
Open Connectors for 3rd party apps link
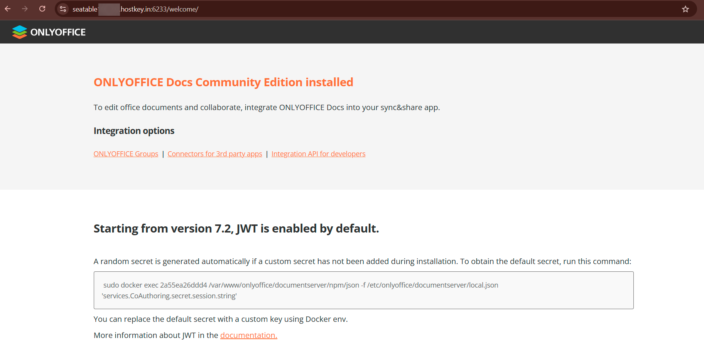(214, 154)
